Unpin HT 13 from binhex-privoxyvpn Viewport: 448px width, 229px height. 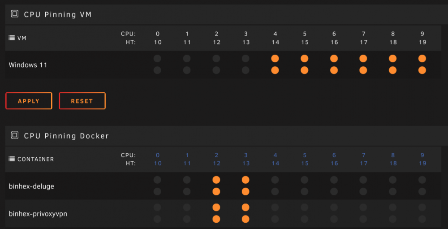click(246, 219)
